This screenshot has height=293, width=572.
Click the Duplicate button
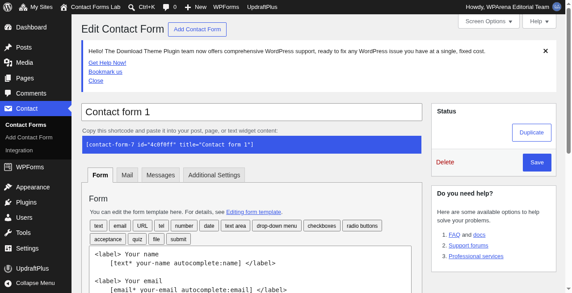(532, 133)
